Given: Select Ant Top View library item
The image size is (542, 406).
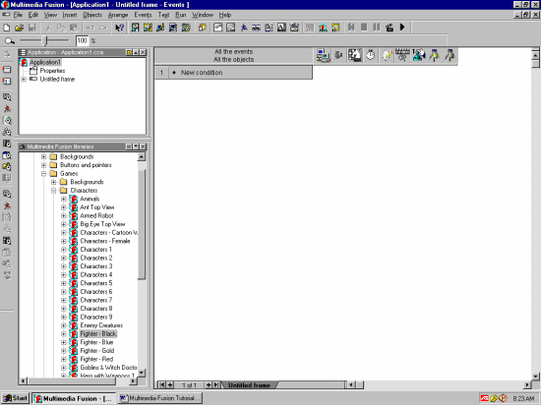Looking at the screenshot, I should (97, 207).
